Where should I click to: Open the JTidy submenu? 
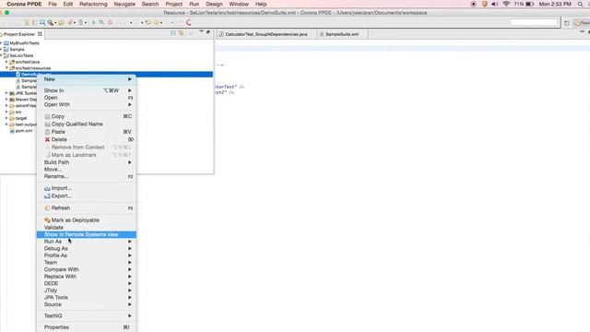[x=87, y=290]
